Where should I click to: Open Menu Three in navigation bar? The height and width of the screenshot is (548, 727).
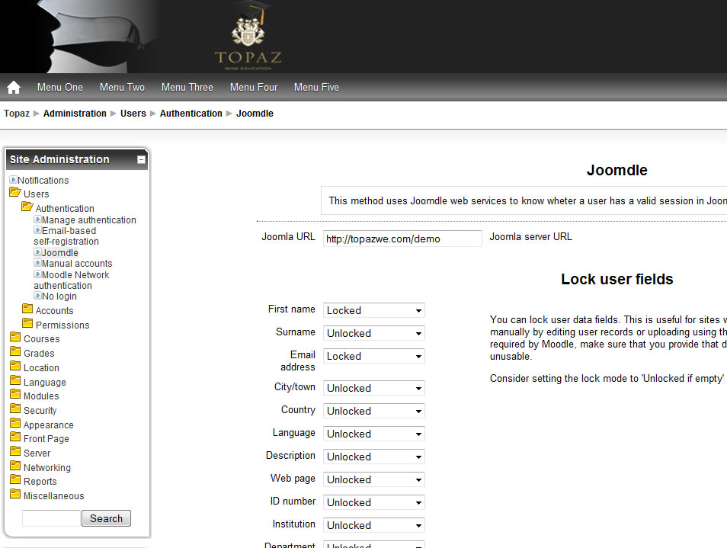tap(187, 88)
